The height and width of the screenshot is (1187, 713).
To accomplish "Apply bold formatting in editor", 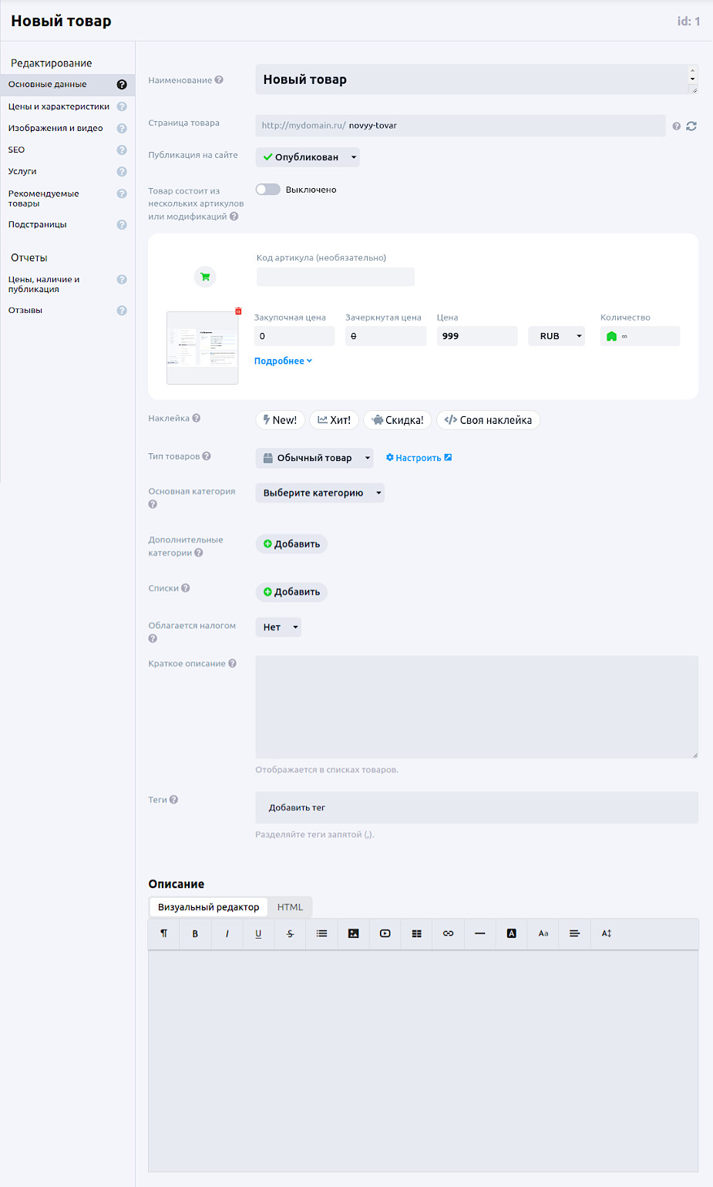I will click(x=195, y=933).
